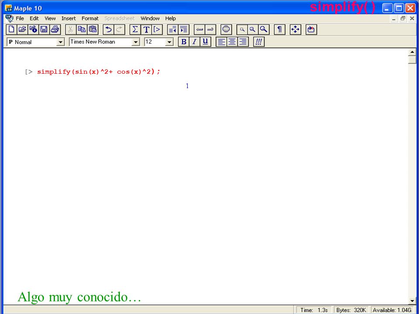419x314 pixels.
Task: Click the scrollbar up arrow
Action: pos(412,52)
